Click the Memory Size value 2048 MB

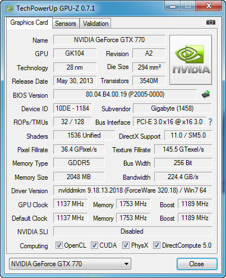(79, 177)
